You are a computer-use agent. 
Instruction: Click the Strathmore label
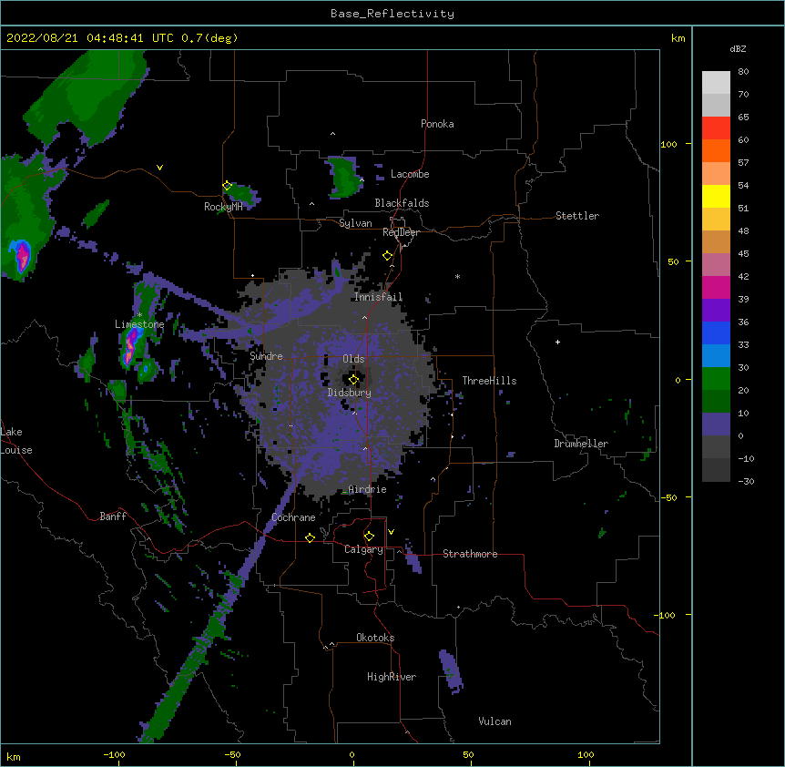pos(470,554)
